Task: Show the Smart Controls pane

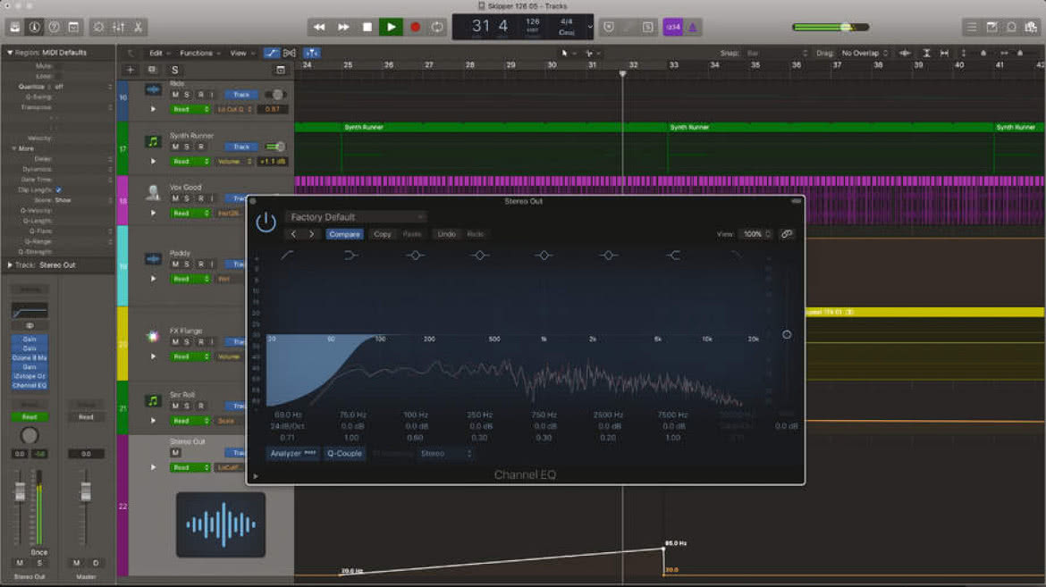Action: coord(98,28)
